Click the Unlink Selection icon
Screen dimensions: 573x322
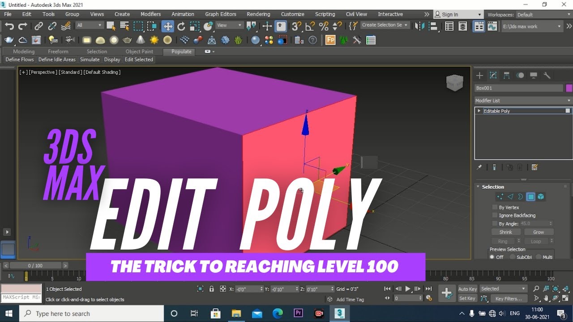point(52,26)
